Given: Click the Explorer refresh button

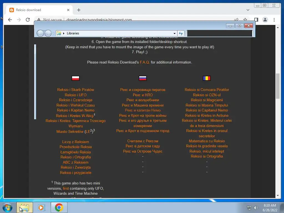Looking at the screenshot, I should 181,33.
